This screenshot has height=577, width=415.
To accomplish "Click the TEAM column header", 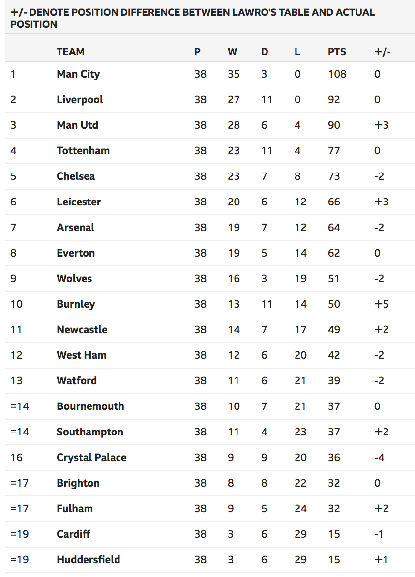I will 70,52.
